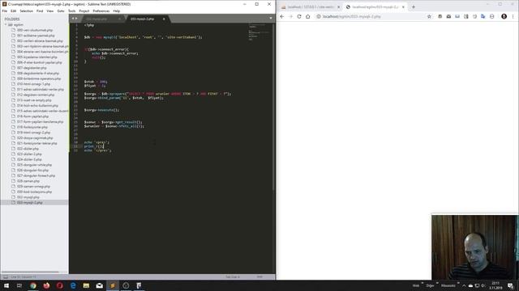Image resolution: width=519 pixels, height=291 pixels.
Task: Click the sidebar horizontal scrollbar
Action: click(x=30, y=272)
